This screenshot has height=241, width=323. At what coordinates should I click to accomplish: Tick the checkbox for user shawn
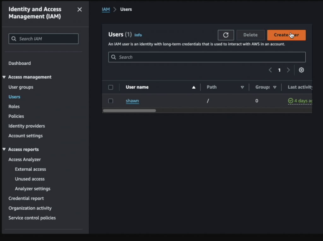click(x=111, y=101)
